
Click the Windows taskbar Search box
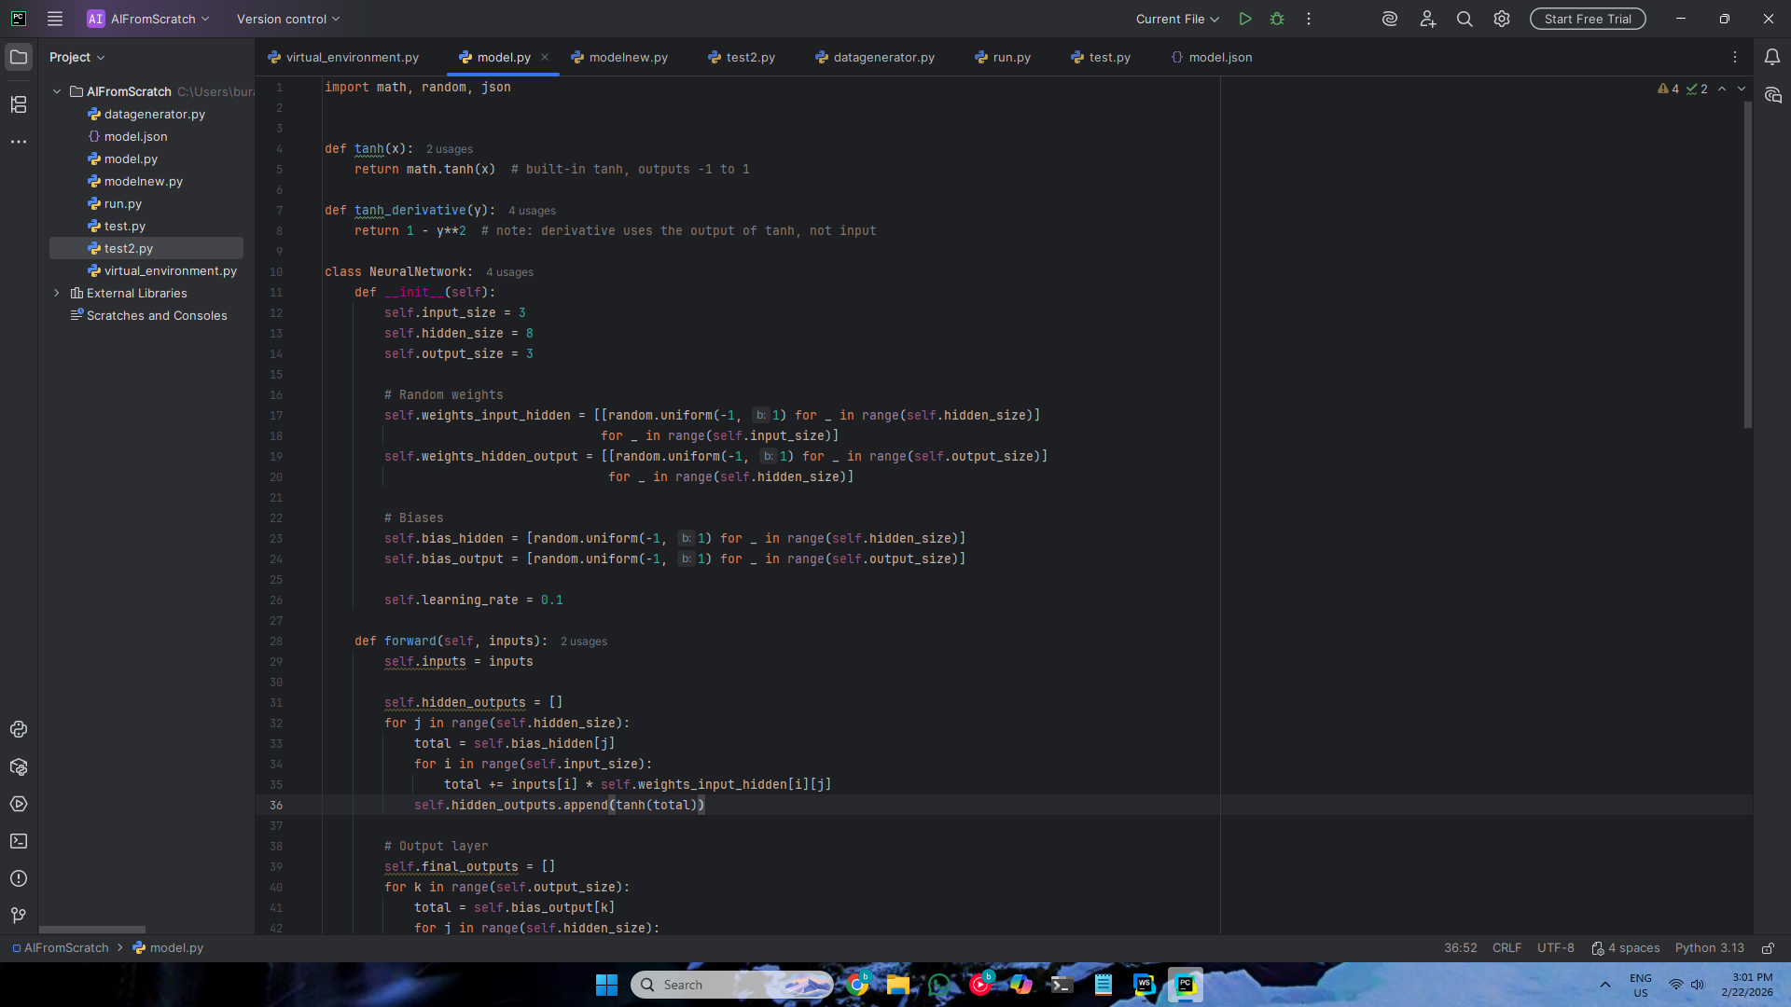(731, 985)
